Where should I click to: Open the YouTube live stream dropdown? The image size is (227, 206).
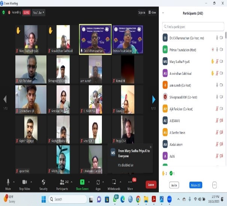pyautogui.click(x=39, y=13)
